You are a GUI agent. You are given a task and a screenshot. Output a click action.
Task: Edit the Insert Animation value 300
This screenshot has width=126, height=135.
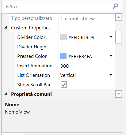[x=87, y=66]
